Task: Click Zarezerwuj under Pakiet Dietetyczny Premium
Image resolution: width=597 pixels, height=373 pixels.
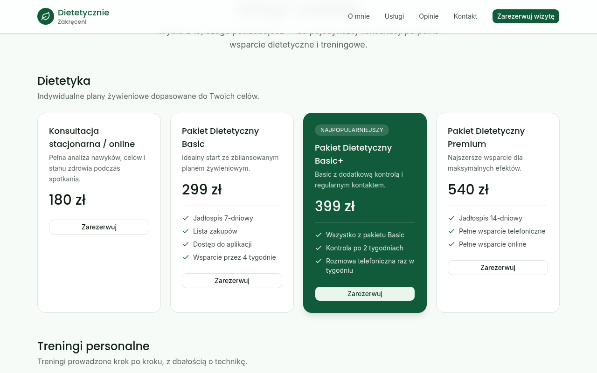Action: tap(498, 268)
